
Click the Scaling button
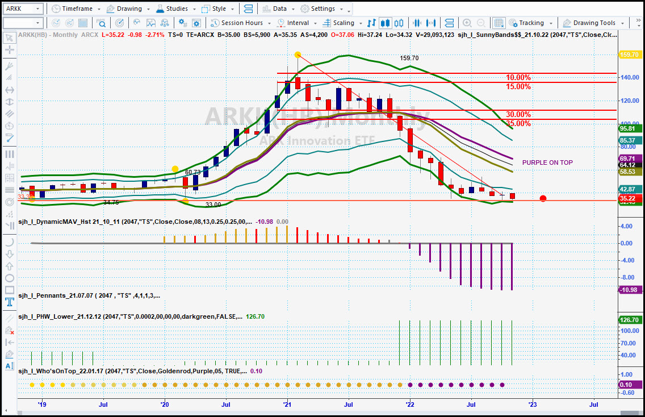pos(339,23)
